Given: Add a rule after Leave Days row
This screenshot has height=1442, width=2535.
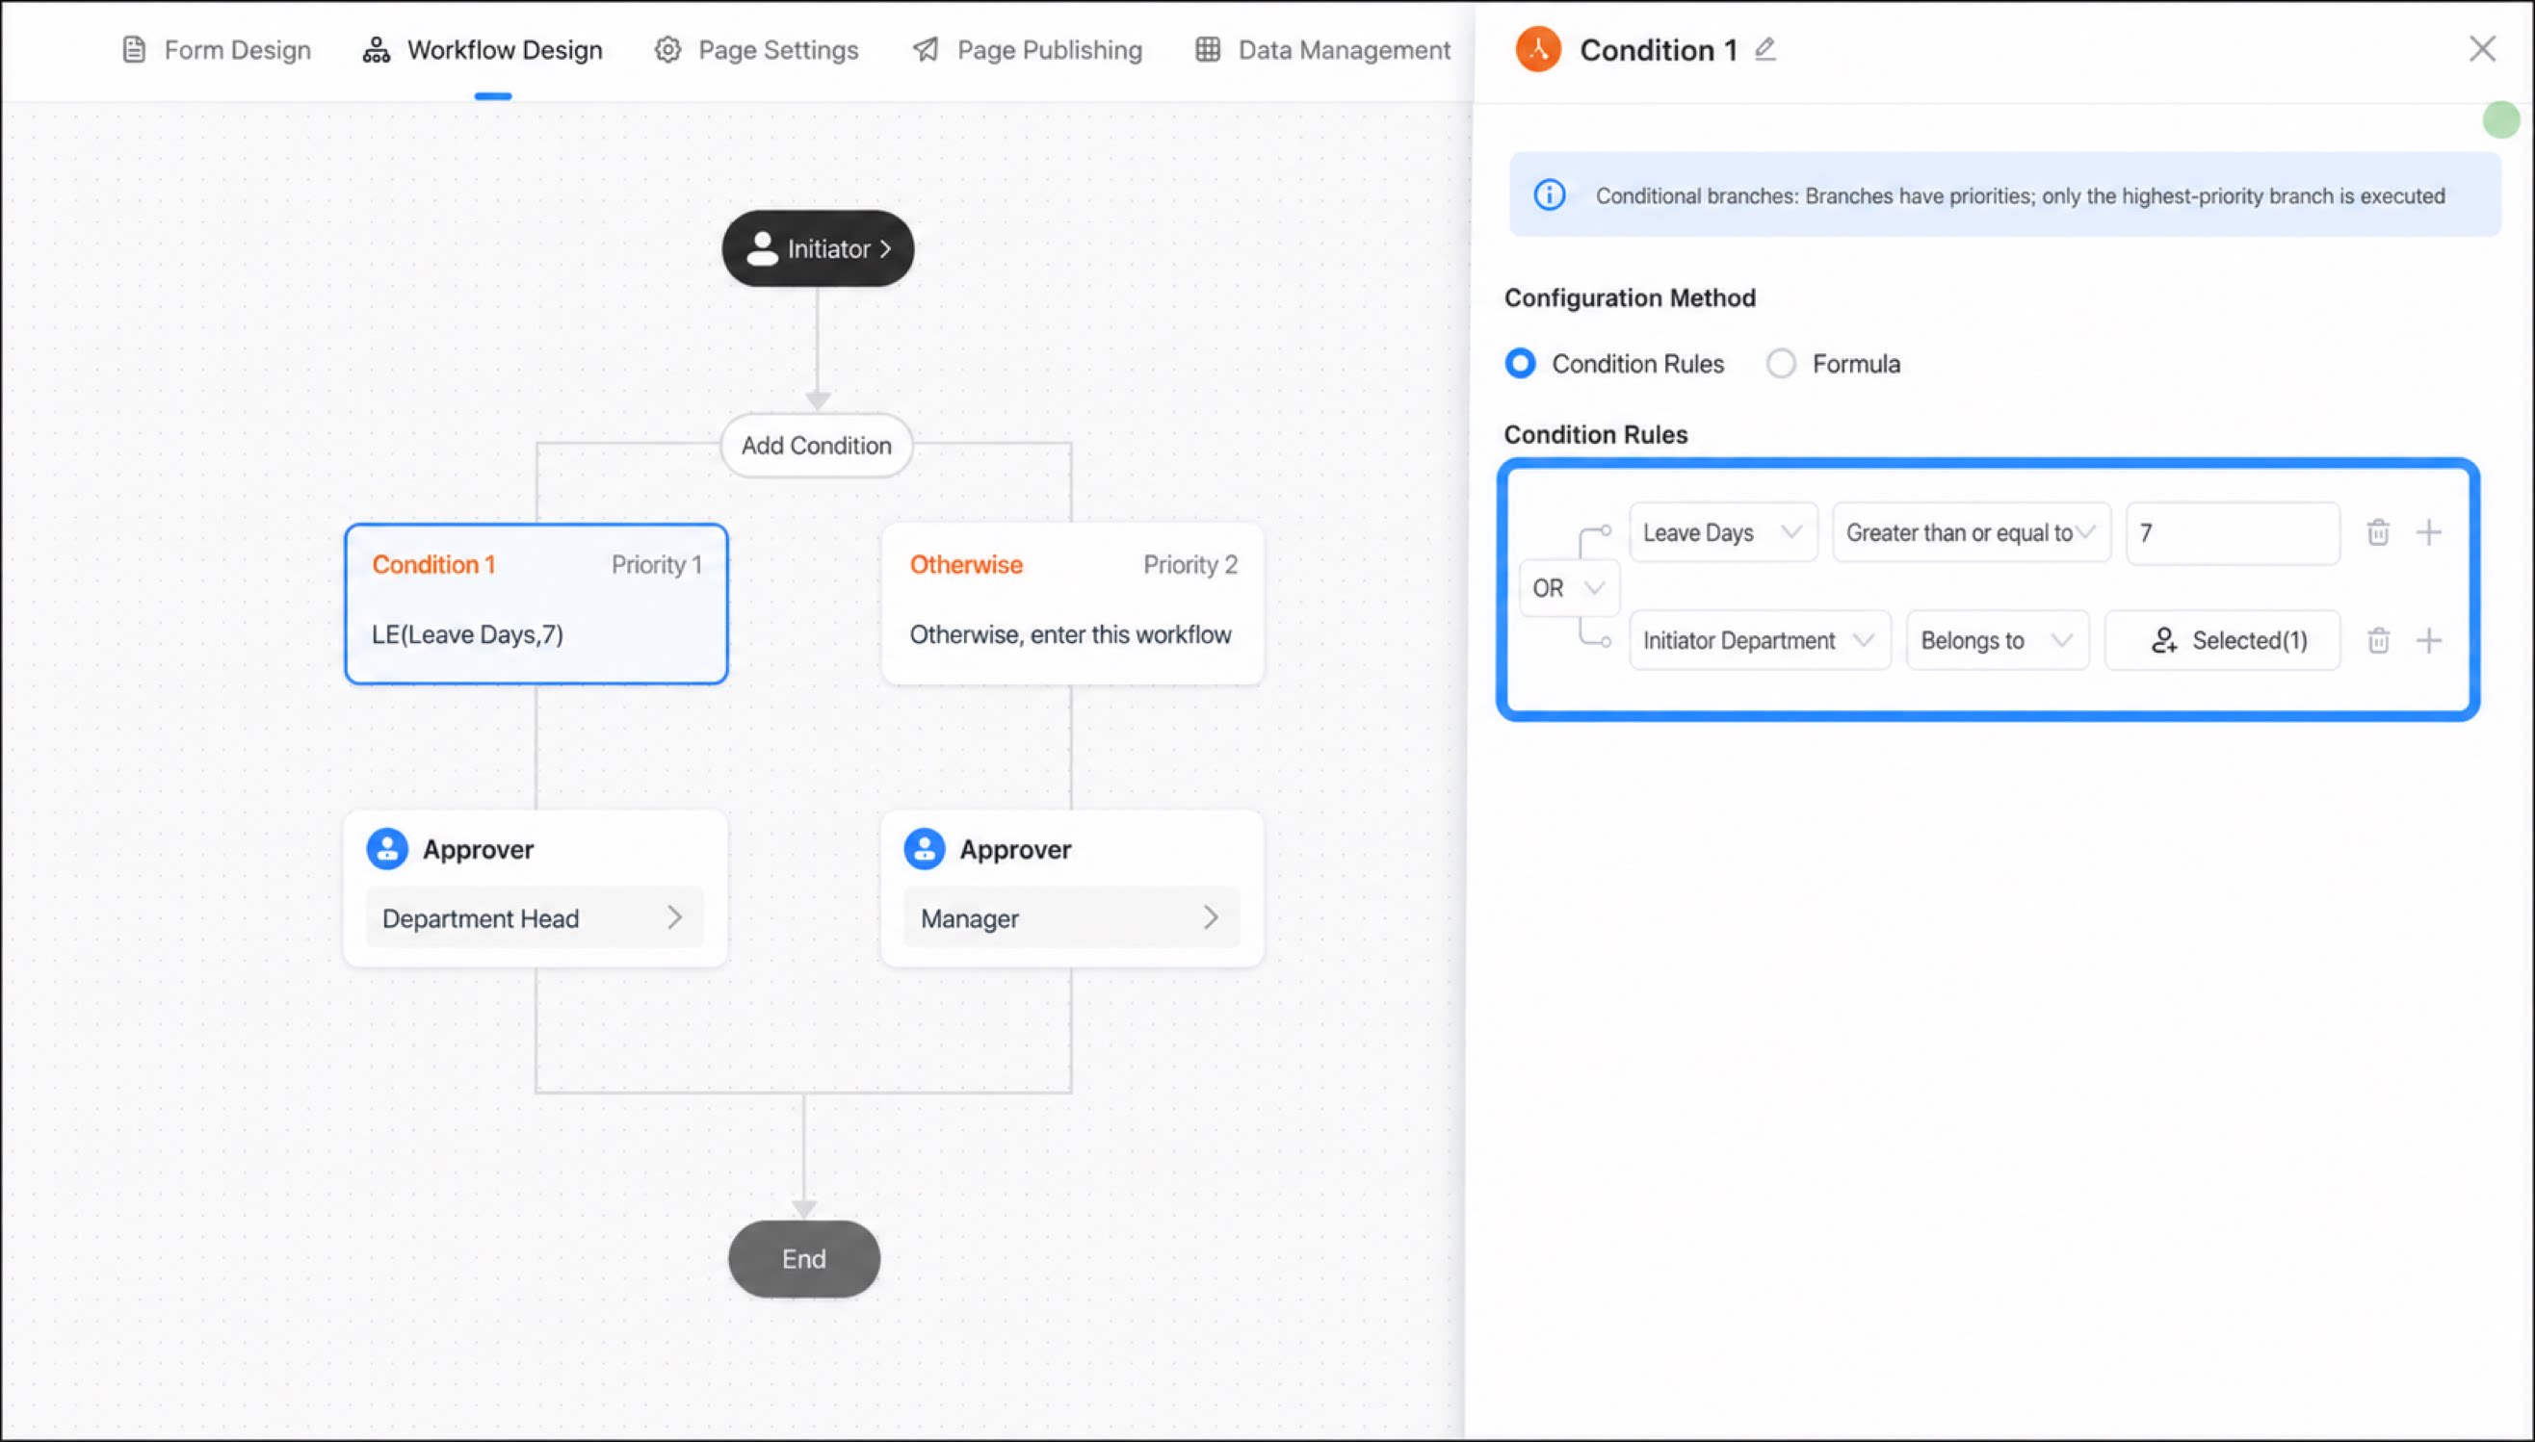Looking at the screenshot, I should click(x=2428, y=533).
